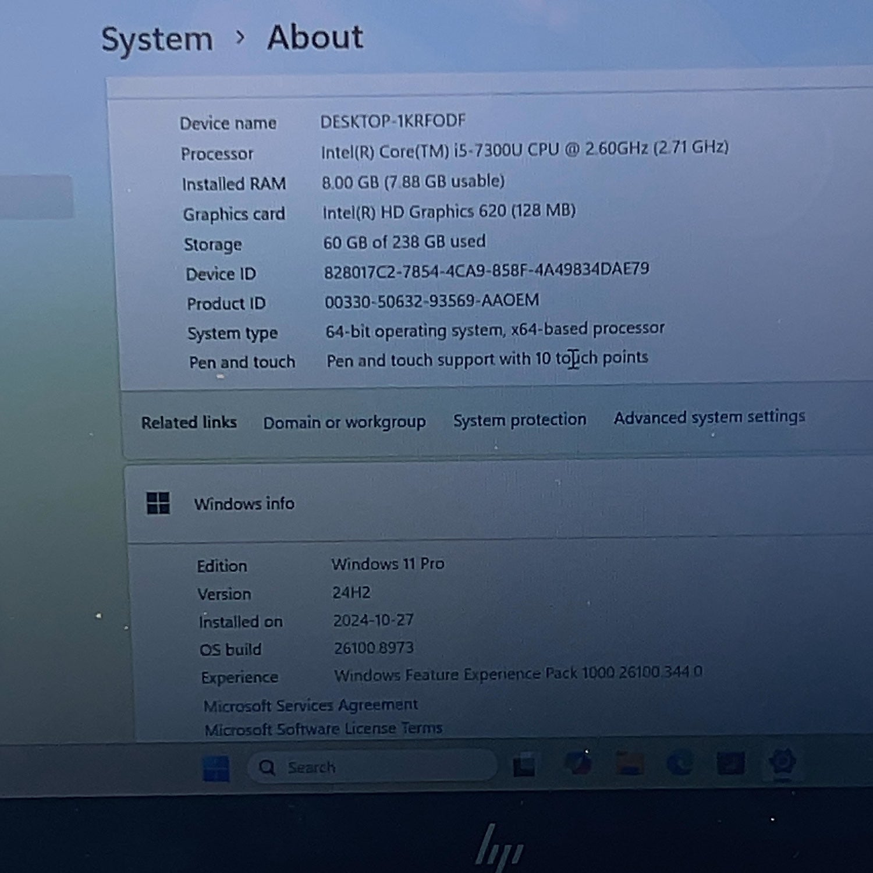Viewport: 873px width, 873px height.
Task: Click the 'System type' label
Action: 233,333
